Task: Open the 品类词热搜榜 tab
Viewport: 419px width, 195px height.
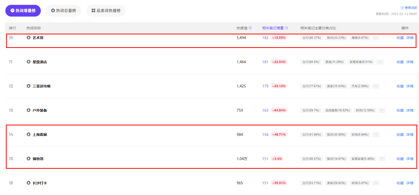Action: (106, 11)
